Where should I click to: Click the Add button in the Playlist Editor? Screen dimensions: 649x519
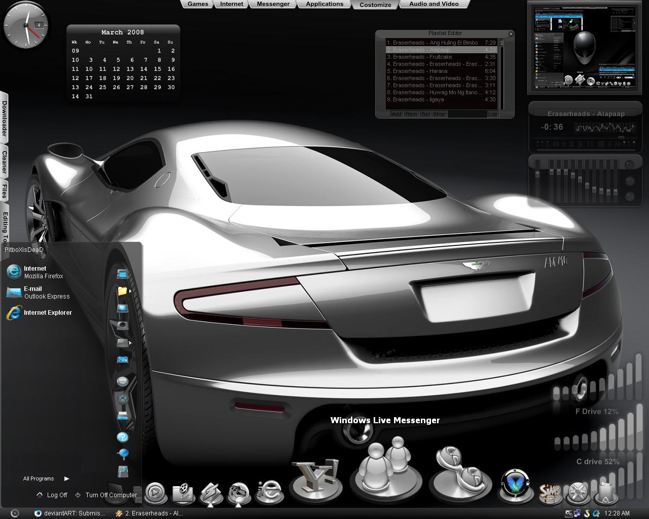click(x=396, y=114)
